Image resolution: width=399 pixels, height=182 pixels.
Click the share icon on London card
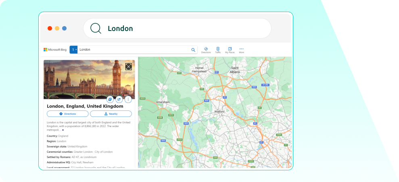[x=119, y=99]
